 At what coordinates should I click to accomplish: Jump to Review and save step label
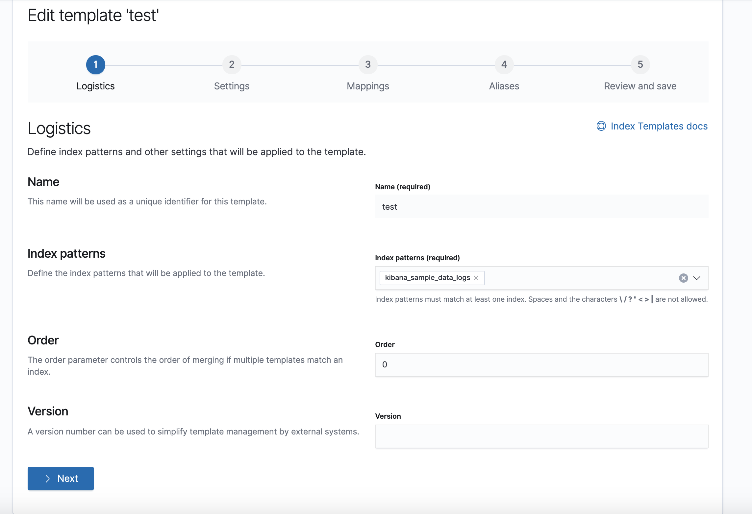[x=640, y=86]
